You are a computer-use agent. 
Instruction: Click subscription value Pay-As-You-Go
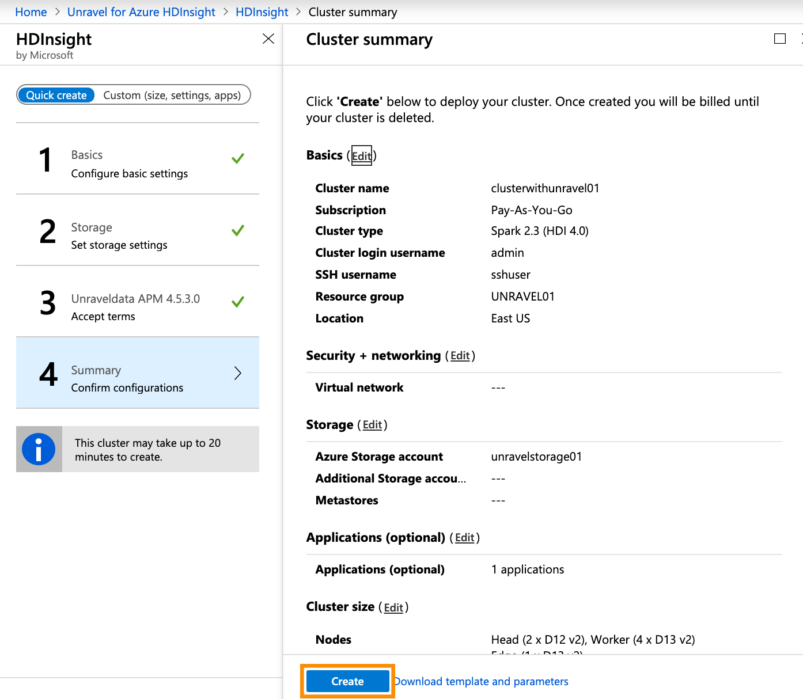532,210
